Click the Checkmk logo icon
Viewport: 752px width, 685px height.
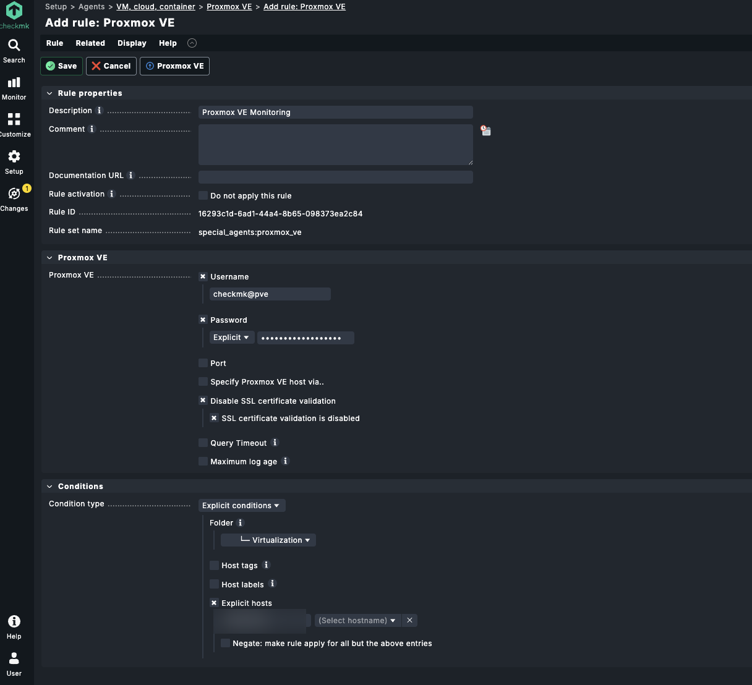(14, 11)
